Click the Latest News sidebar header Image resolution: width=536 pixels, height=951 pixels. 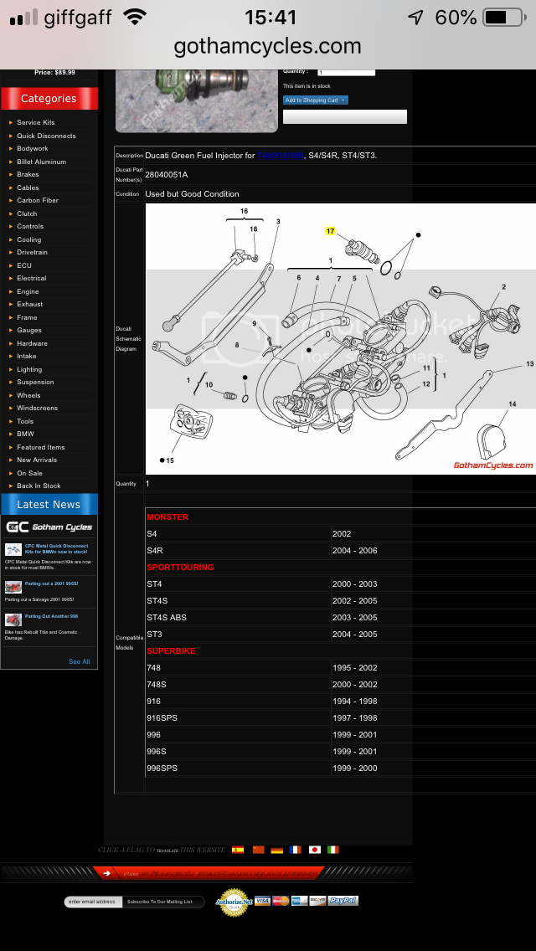(49, 504)
